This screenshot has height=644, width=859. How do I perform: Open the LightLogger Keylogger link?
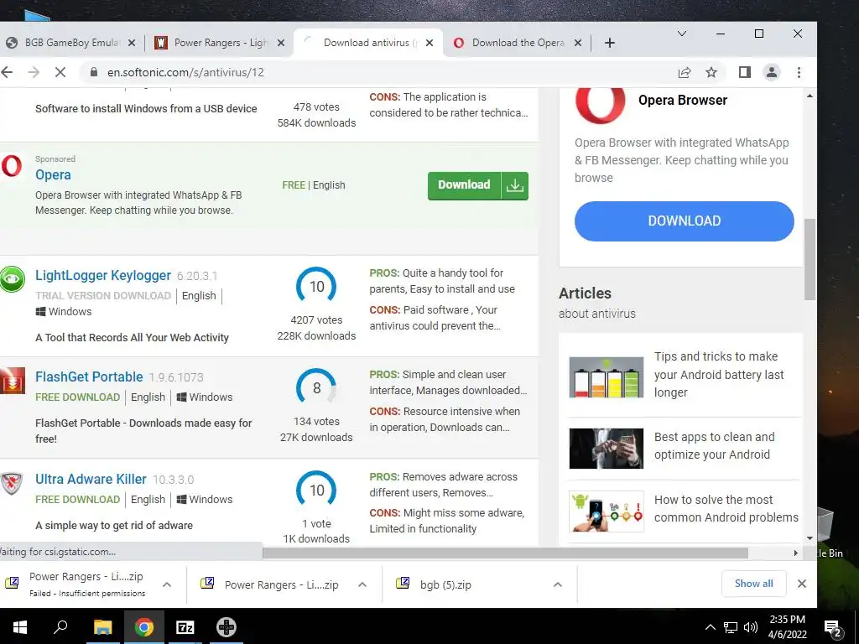[x=103, y=275]
